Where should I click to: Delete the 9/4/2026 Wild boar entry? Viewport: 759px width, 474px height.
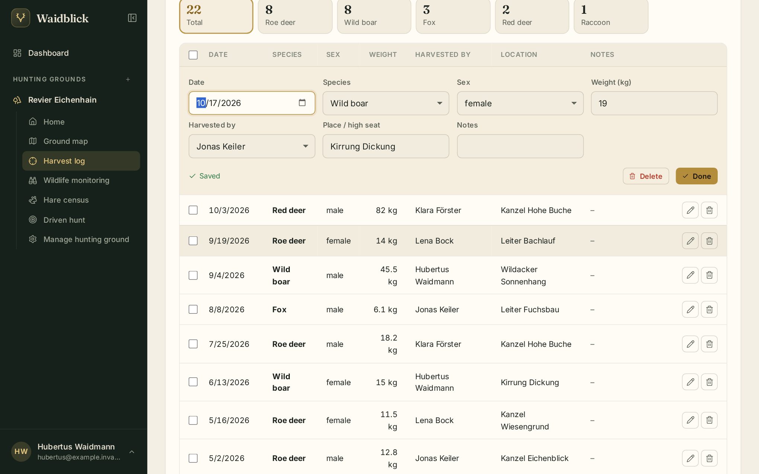coord(710,275)
